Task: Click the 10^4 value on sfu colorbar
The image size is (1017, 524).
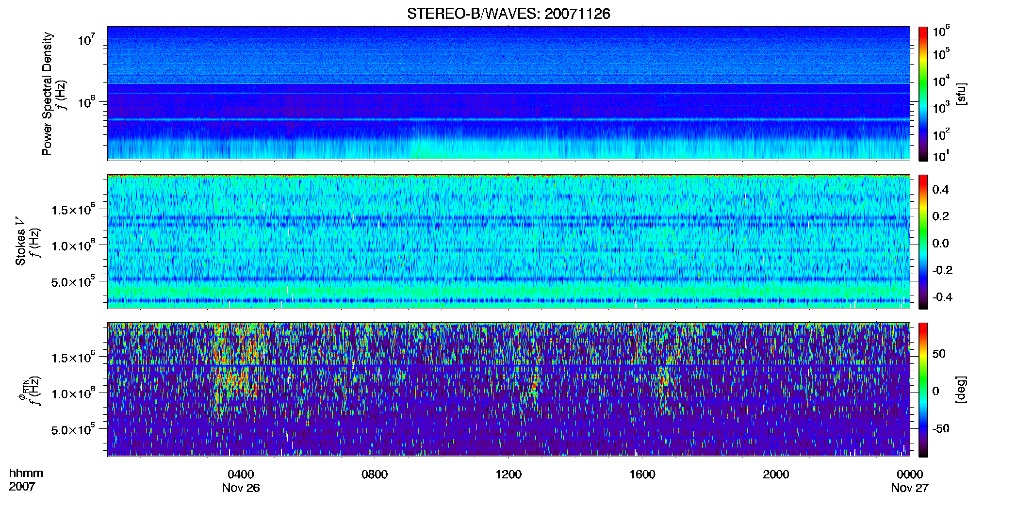Action: pyautogui.click(x=941, y=81)
